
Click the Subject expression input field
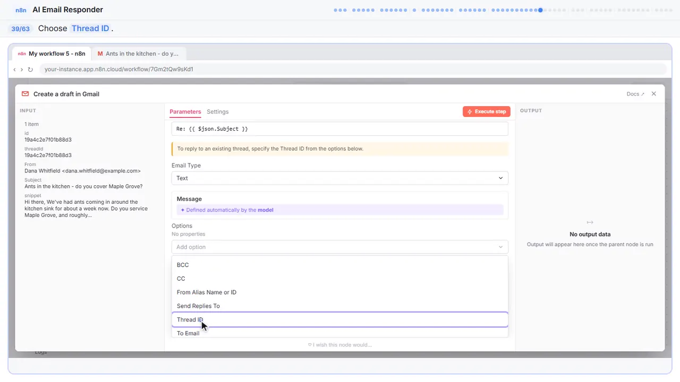[340, 129]
